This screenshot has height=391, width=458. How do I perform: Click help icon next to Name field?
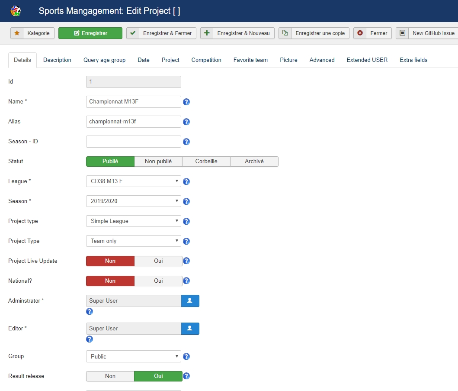pos(186,102)
